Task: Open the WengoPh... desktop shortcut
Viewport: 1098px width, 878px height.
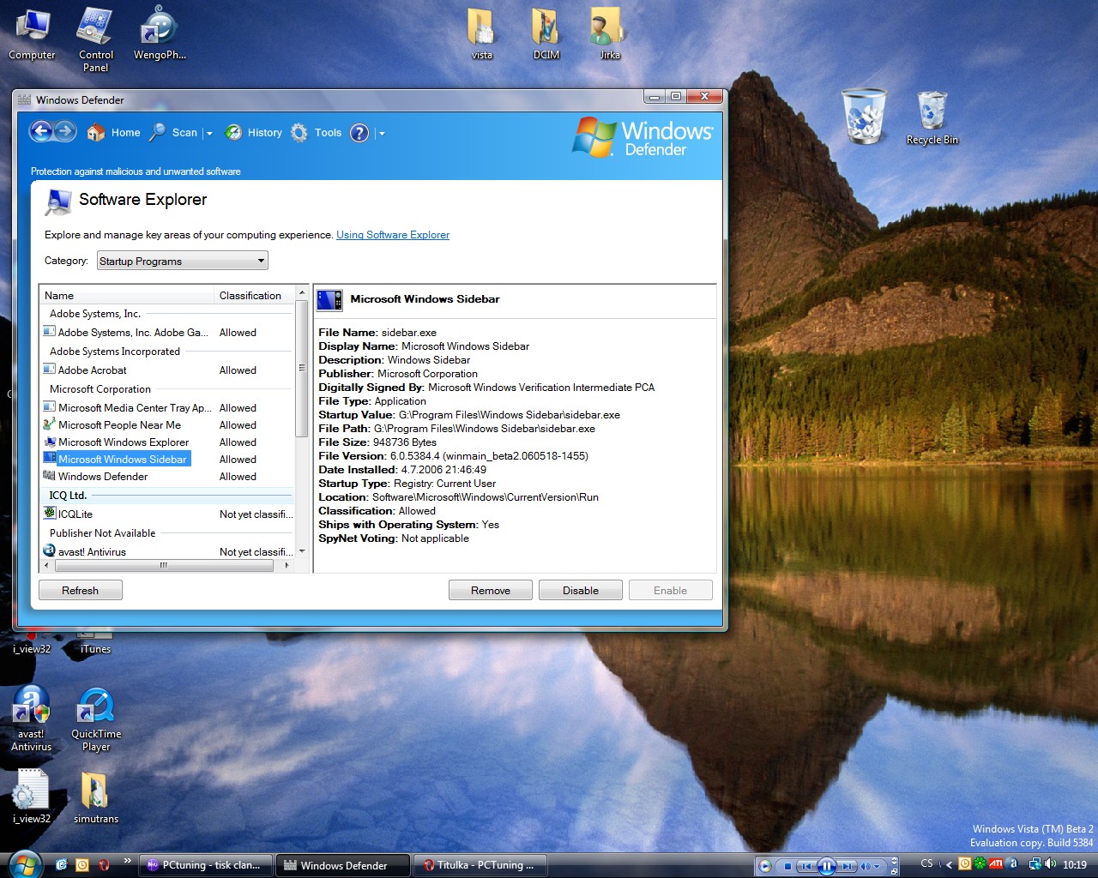Action: coord(160,34)
